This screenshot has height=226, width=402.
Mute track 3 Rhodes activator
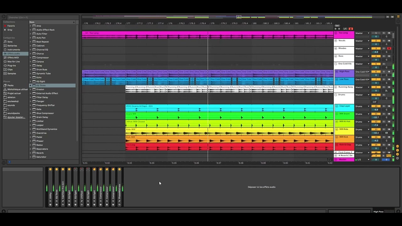pos(376,48)
